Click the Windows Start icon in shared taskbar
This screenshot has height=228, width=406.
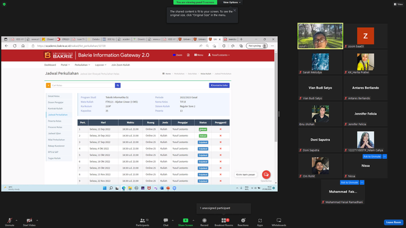(x=105, y=188)
